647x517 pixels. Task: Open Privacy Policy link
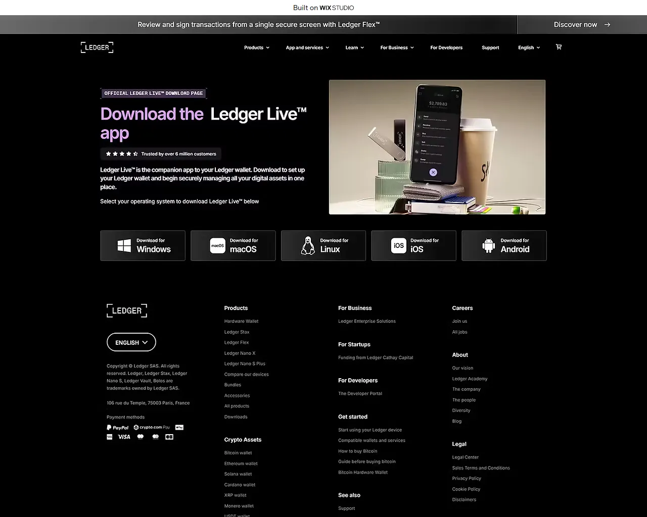click(467, 479)
